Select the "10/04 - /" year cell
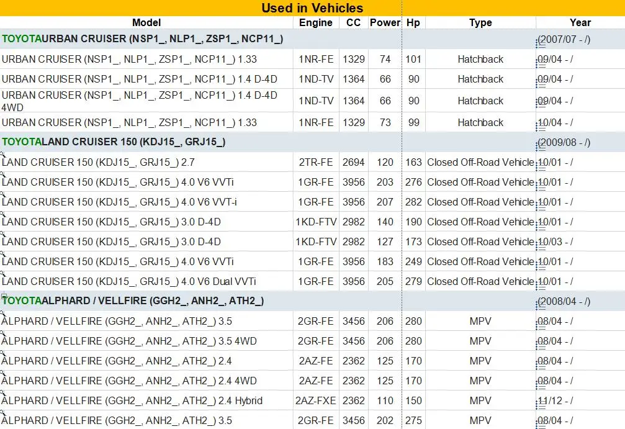This screenshot has height=429, width=625. click(x=555, y=123)
